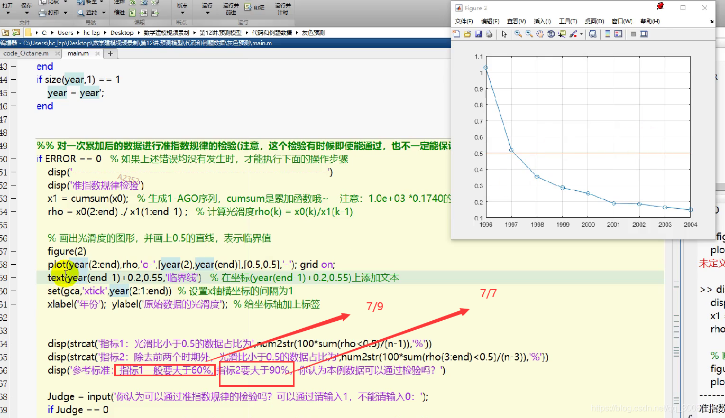Close the code_Octane.m tab
Image resolution: width=725 pixels, height=418 pixels.
[x=57, y=53]
